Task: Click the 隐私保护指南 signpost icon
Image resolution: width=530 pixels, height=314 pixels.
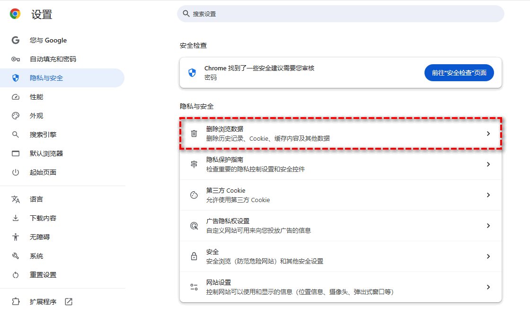Action: pos(194,164)
